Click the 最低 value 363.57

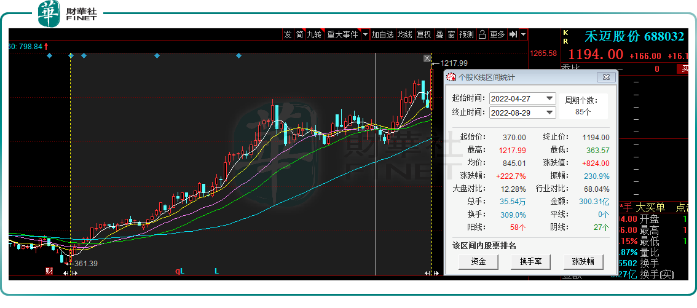pos(598,151)
